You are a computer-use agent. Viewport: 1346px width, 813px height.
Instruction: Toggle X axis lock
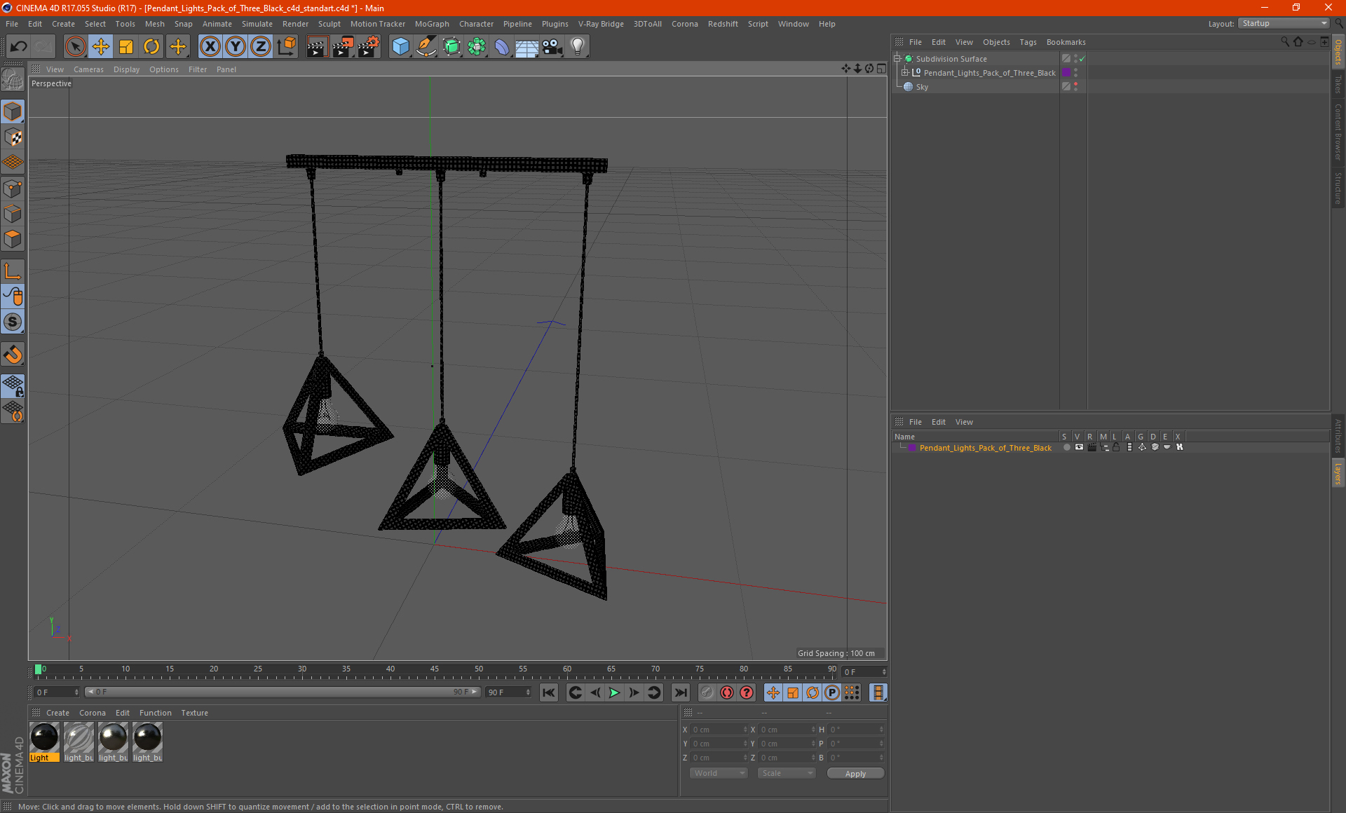click(210, 47)
